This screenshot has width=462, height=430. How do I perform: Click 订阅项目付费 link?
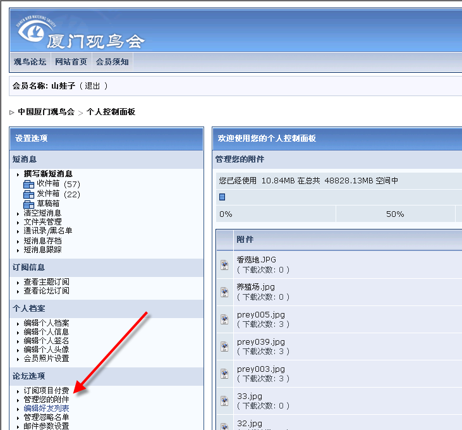coord(47,391)
